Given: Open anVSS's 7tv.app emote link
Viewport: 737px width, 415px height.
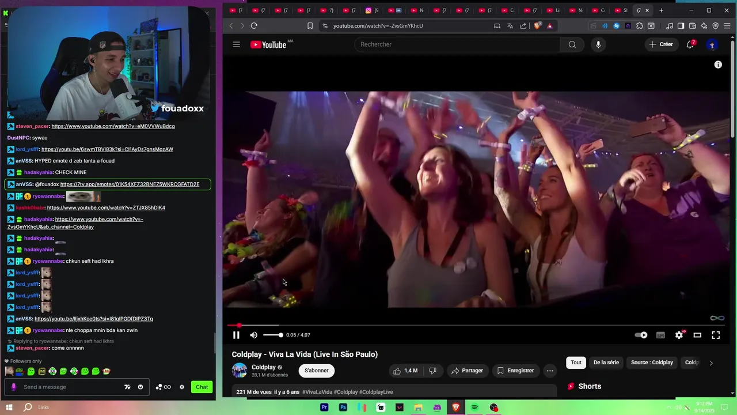Looking at the screenshot, I should click(x=130, y=184).
